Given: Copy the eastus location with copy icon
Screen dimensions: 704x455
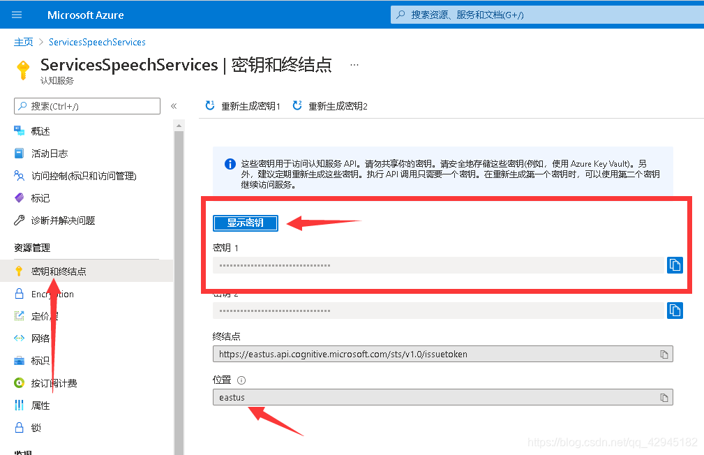Looking at the screenshot, I should pos(664,398).
